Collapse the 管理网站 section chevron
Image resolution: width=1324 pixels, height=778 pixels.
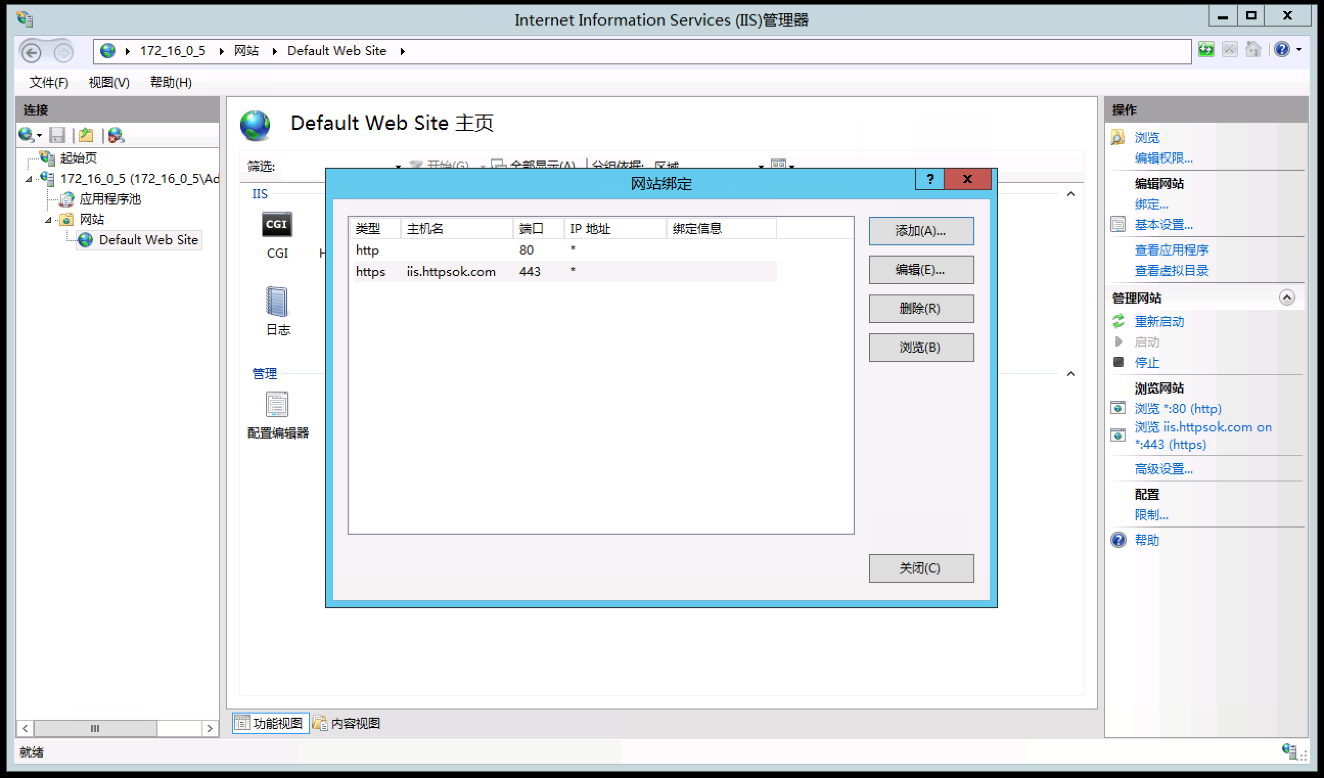(x=1286, y=298)
